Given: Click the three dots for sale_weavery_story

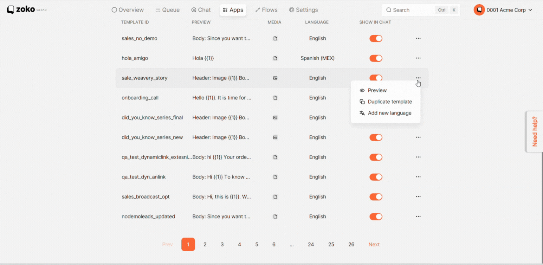Looking at the screenshot, I should tap(418, 78).
